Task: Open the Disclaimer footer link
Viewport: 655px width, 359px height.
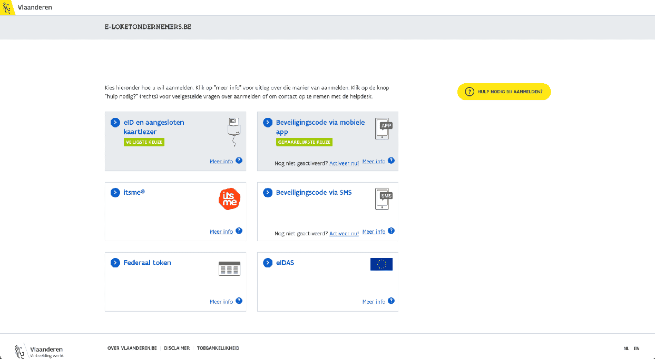Action: click(x=177, y=348)
